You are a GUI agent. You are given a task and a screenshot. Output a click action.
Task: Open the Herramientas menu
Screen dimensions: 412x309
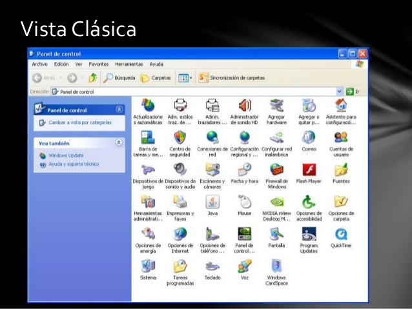[129, 64]
